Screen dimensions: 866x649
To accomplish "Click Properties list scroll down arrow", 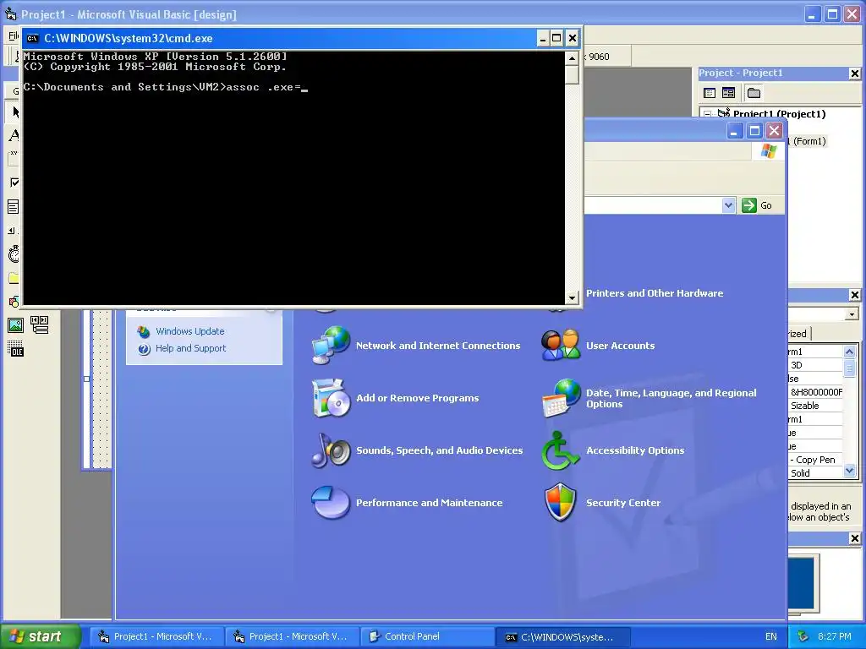I will point(849,471).
